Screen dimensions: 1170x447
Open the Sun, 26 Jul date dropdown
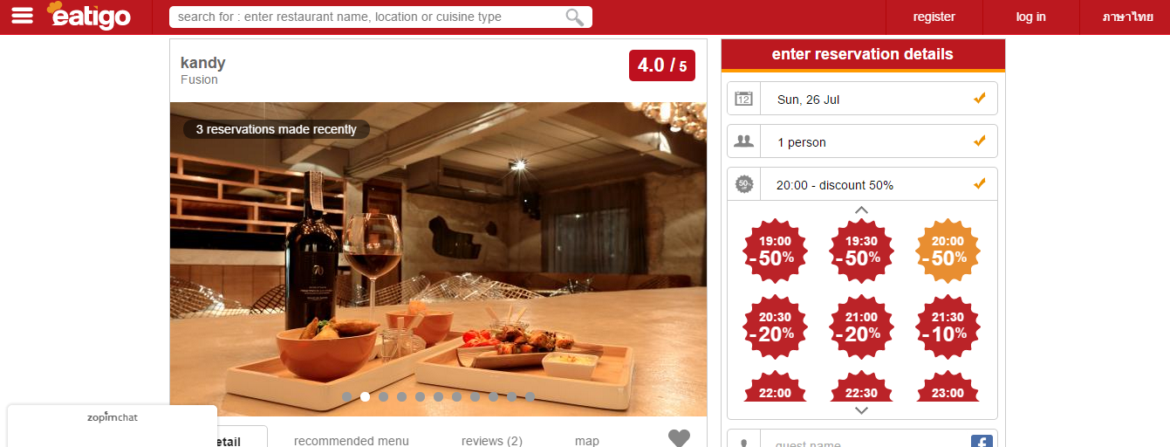point(862,99)
